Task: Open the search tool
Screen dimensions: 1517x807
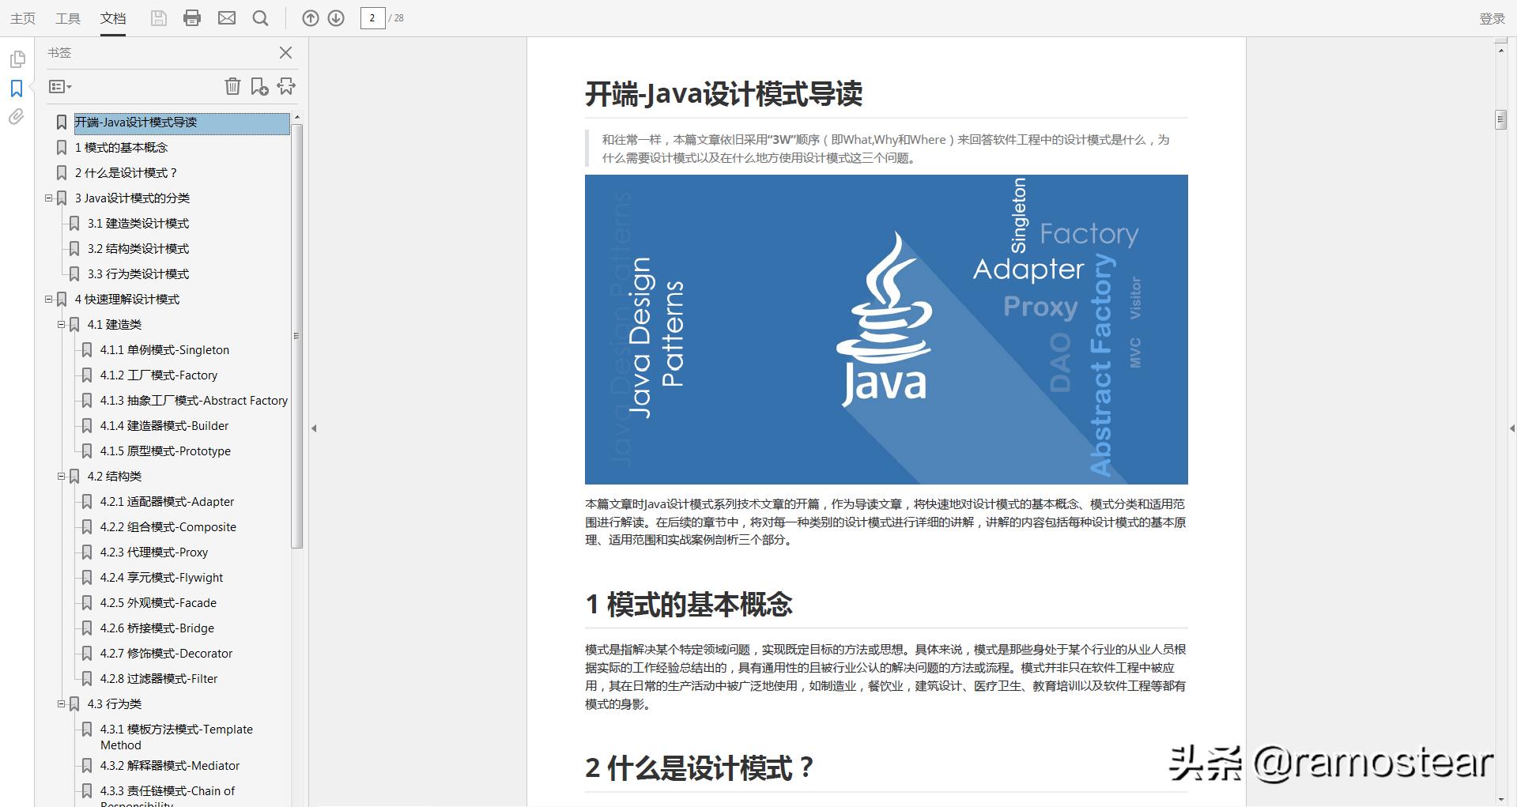Action: point(260,17)
